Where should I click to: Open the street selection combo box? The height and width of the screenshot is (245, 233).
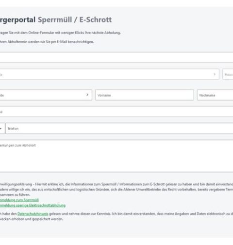[x=110, y=74]
